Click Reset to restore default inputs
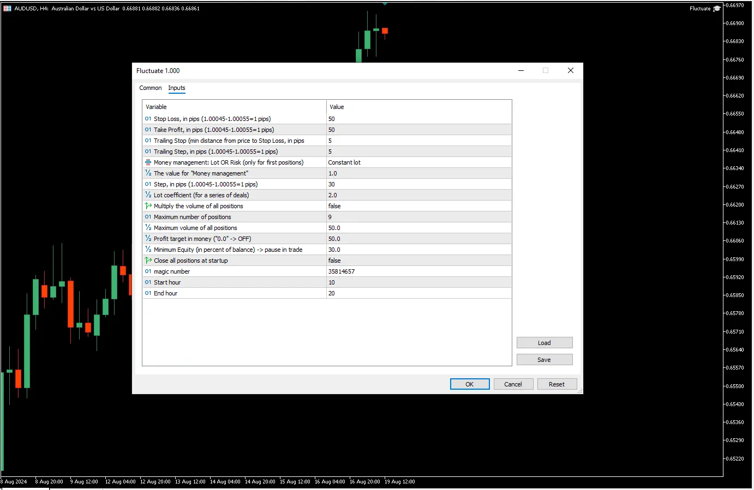 pos(556,384)
